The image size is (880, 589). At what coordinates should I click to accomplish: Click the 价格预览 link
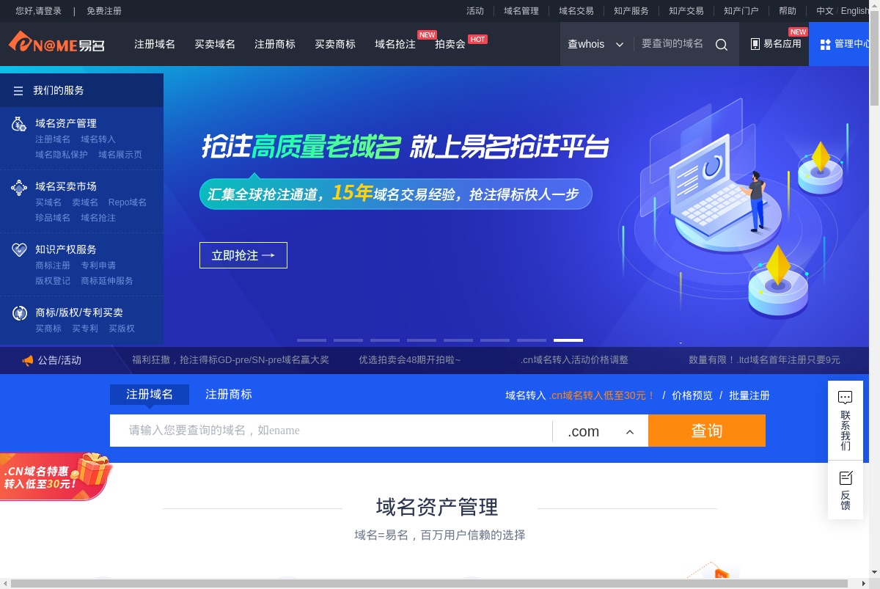[x=692, y=395]
